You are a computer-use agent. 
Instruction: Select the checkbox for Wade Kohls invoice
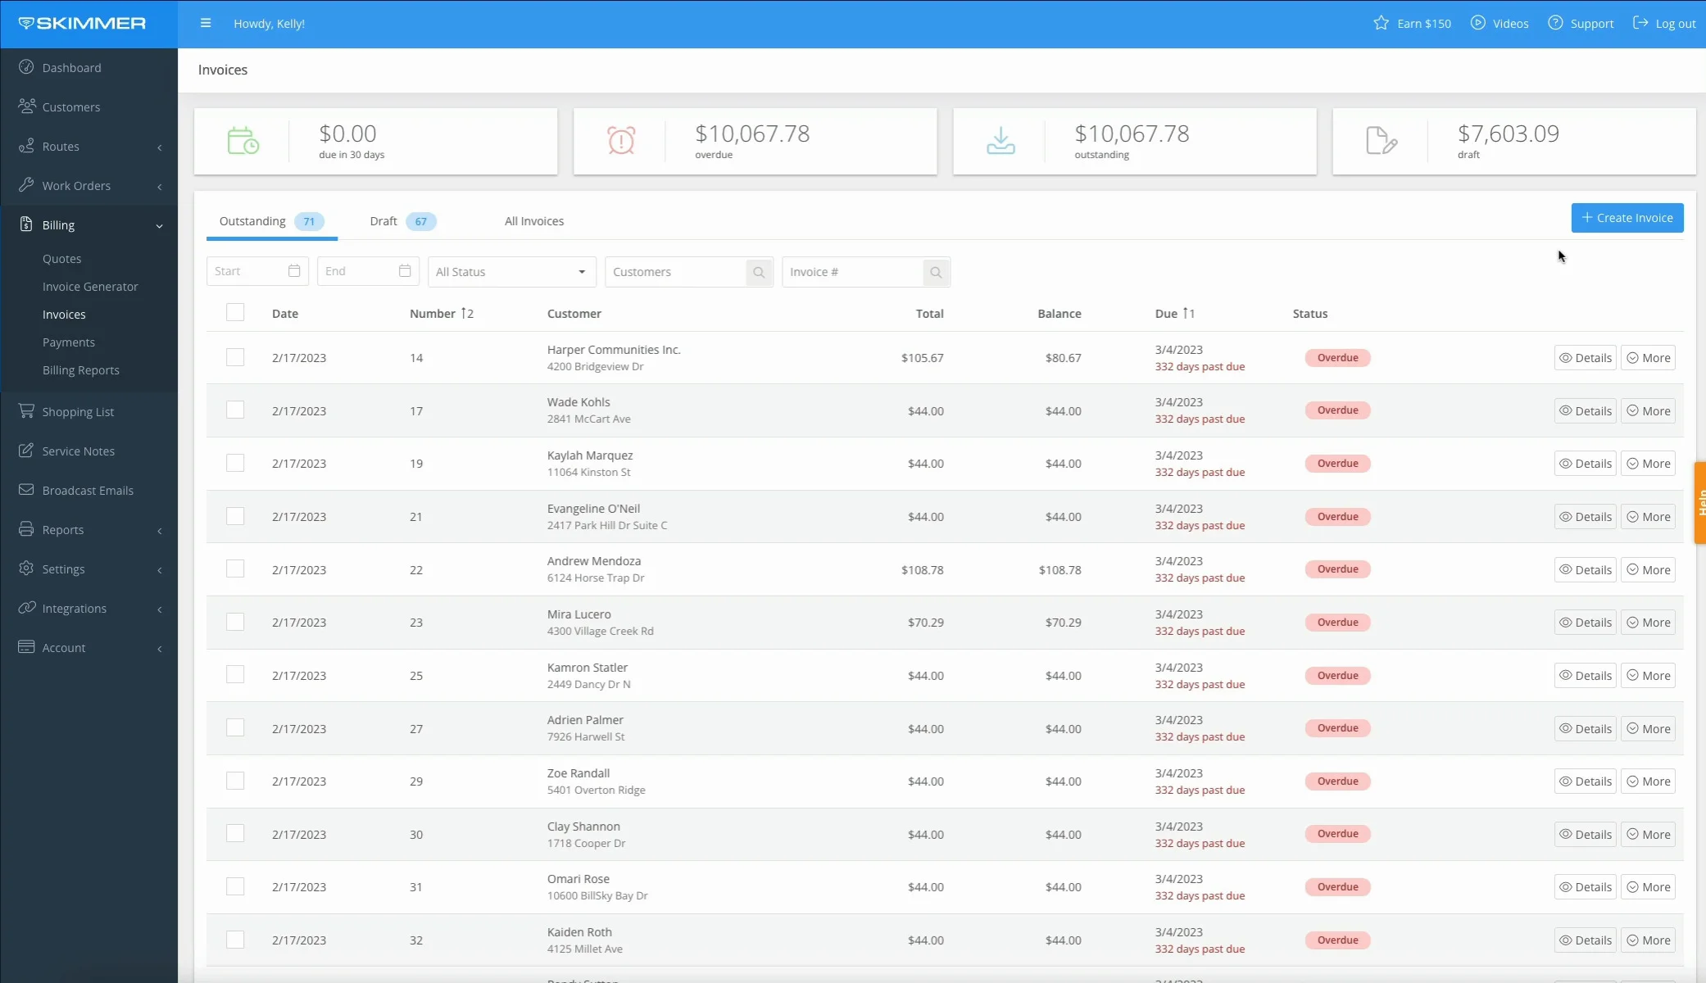coord(235,410)
